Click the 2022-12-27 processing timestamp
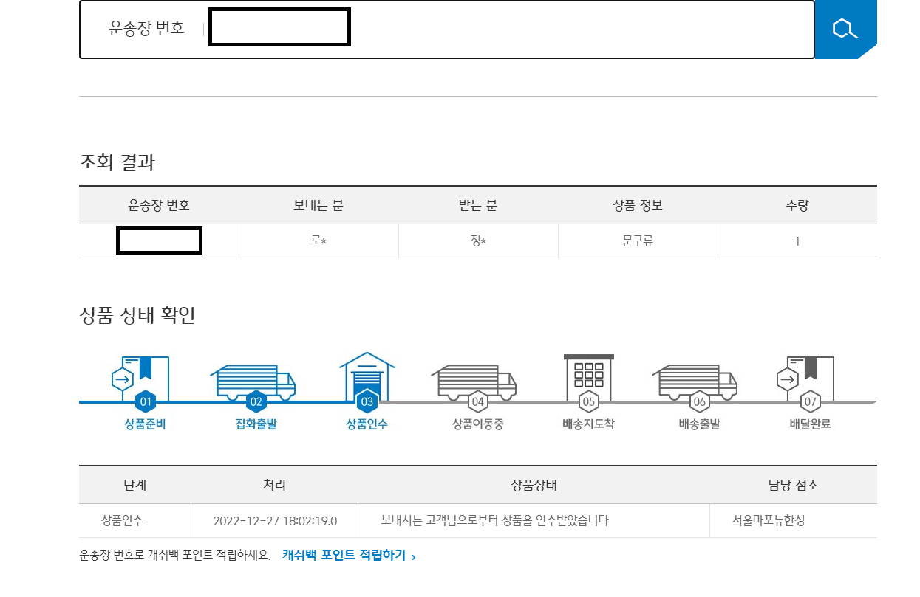This screenshot has height=597, width=920. point(275,521)
